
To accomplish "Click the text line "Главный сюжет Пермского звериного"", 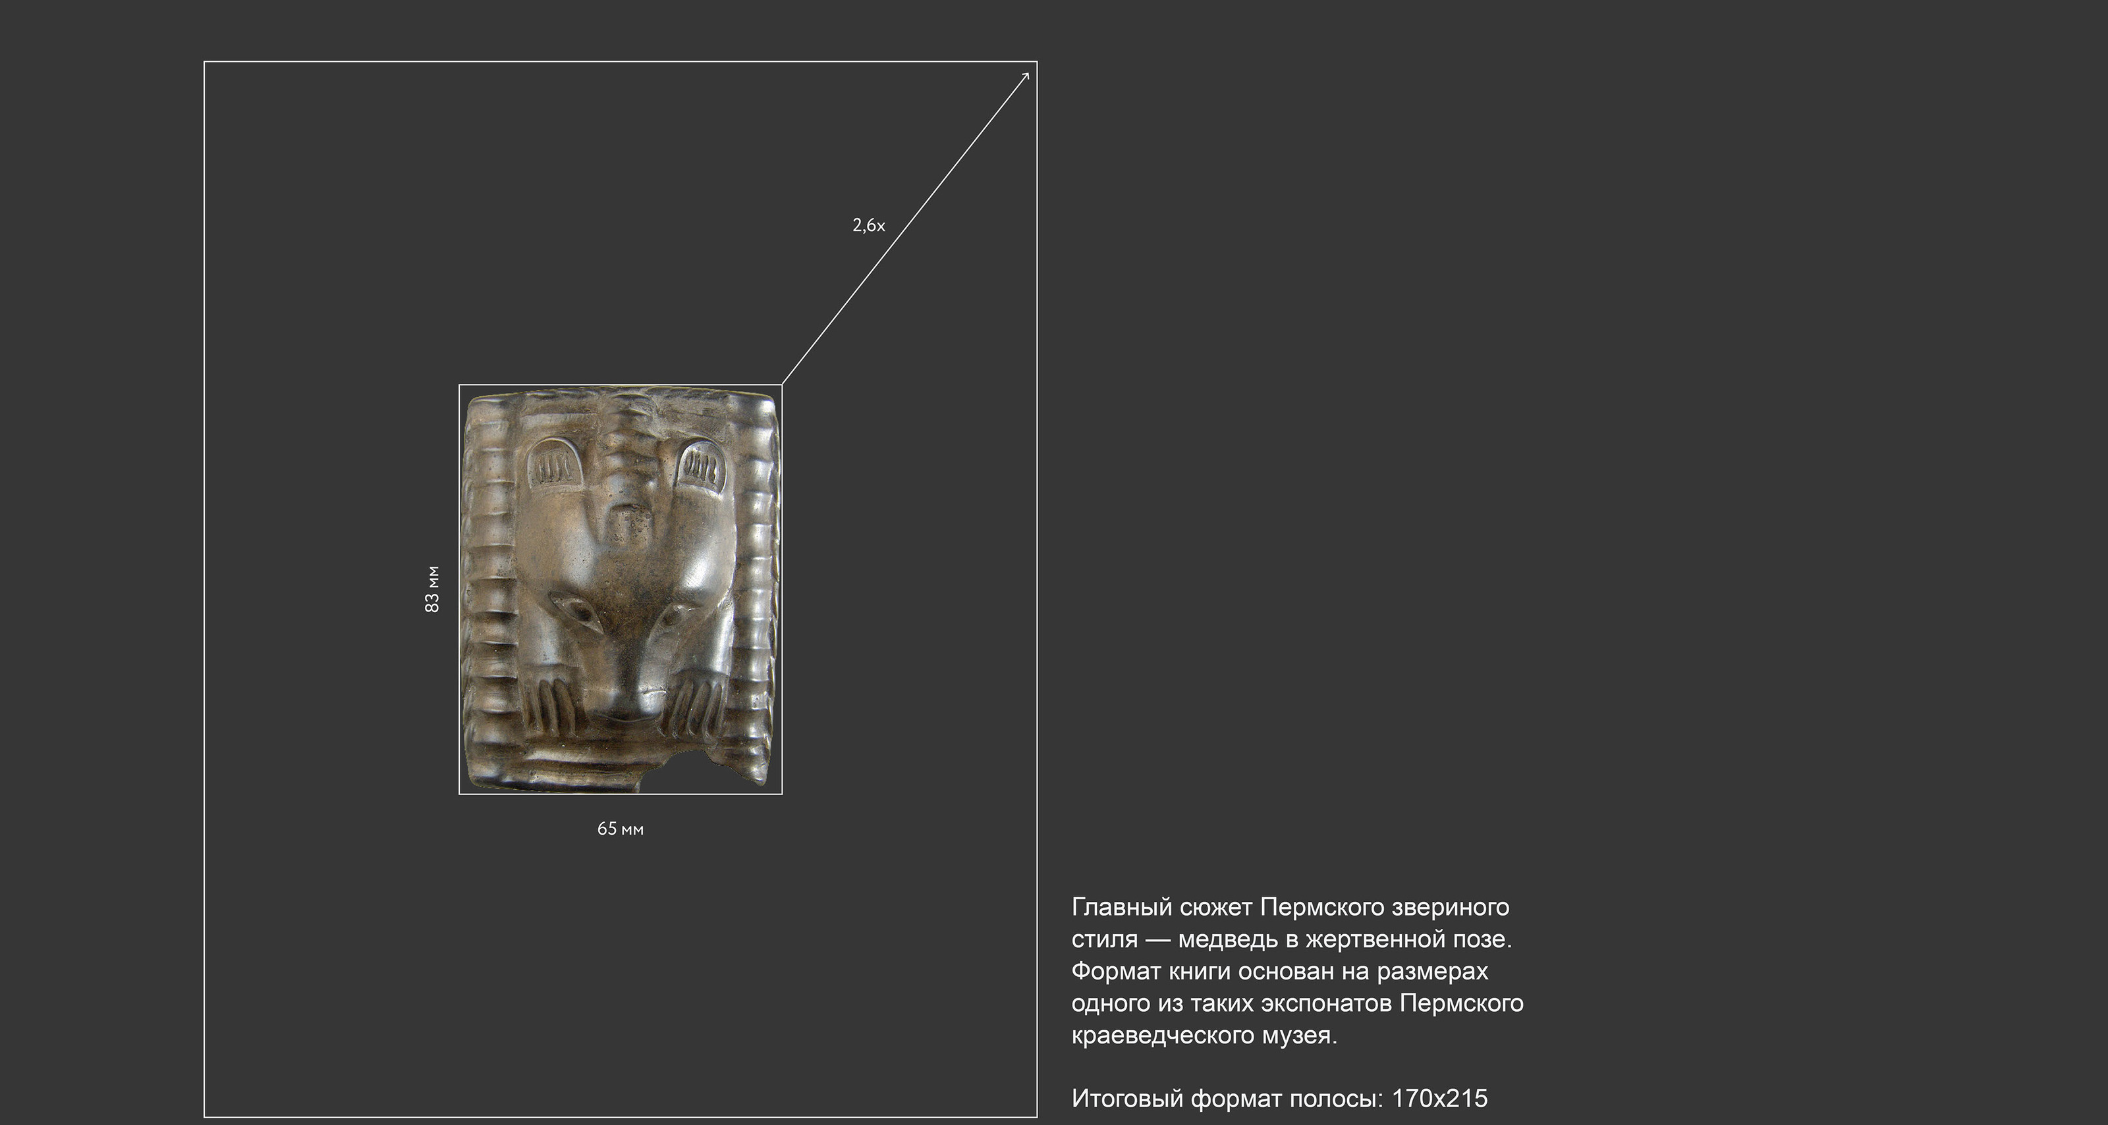I will pyautogui.click(x=1290, y=908).
